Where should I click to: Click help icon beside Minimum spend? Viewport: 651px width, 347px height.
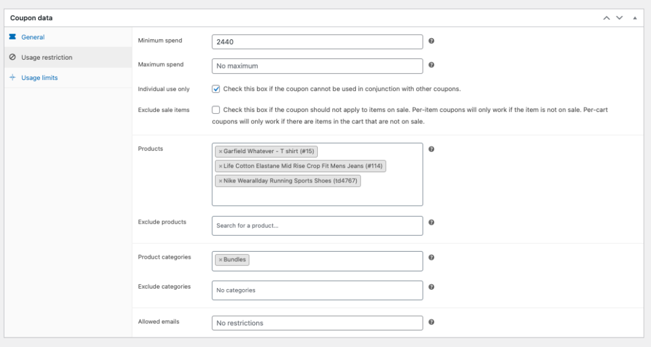[x=432, y=41]
